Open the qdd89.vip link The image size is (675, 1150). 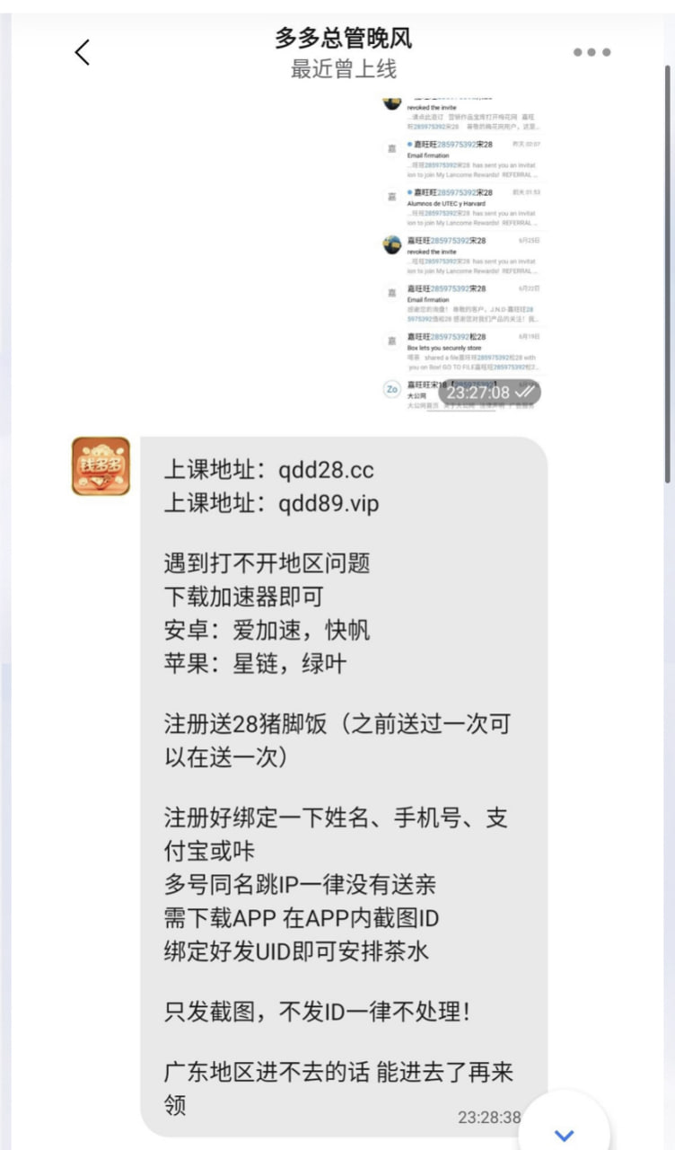point(329,504)
